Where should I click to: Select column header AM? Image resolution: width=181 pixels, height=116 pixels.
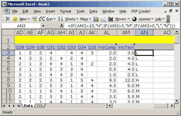click(x=126, y=32)
